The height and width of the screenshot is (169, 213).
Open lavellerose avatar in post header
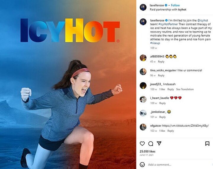143,7
